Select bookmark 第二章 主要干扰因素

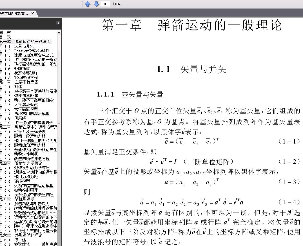(x=19, y=82)
